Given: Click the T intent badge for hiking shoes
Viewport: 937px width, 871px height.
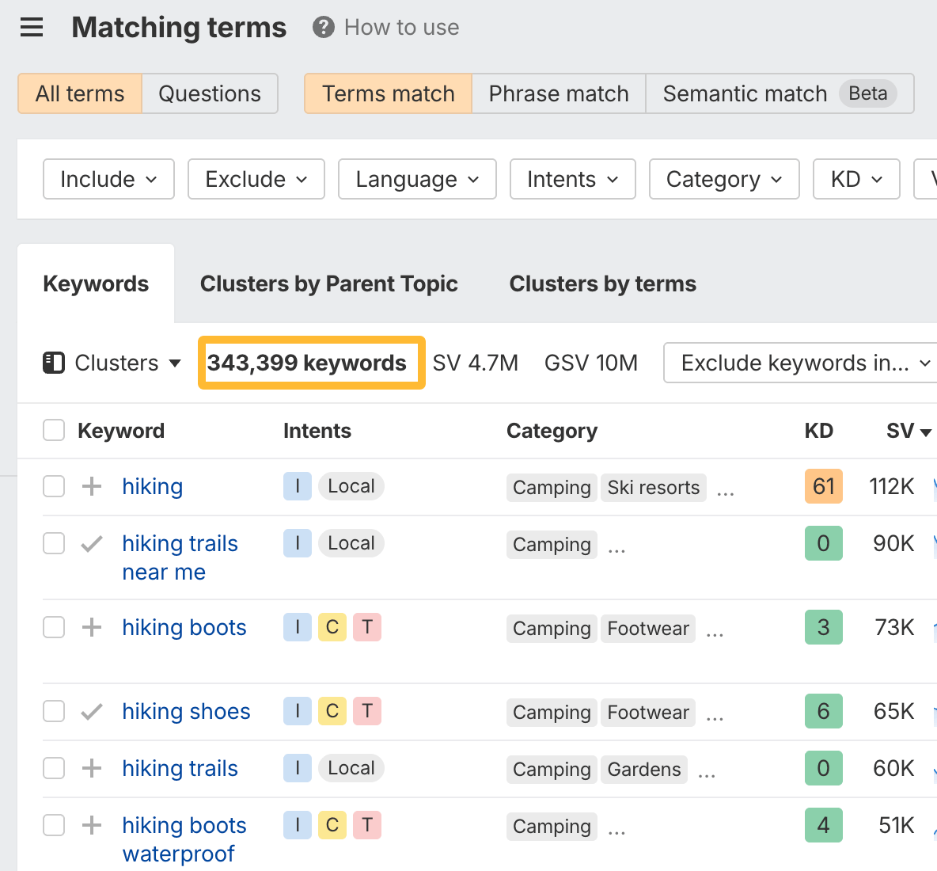Looking at the screenshot, I should point(367,711).
